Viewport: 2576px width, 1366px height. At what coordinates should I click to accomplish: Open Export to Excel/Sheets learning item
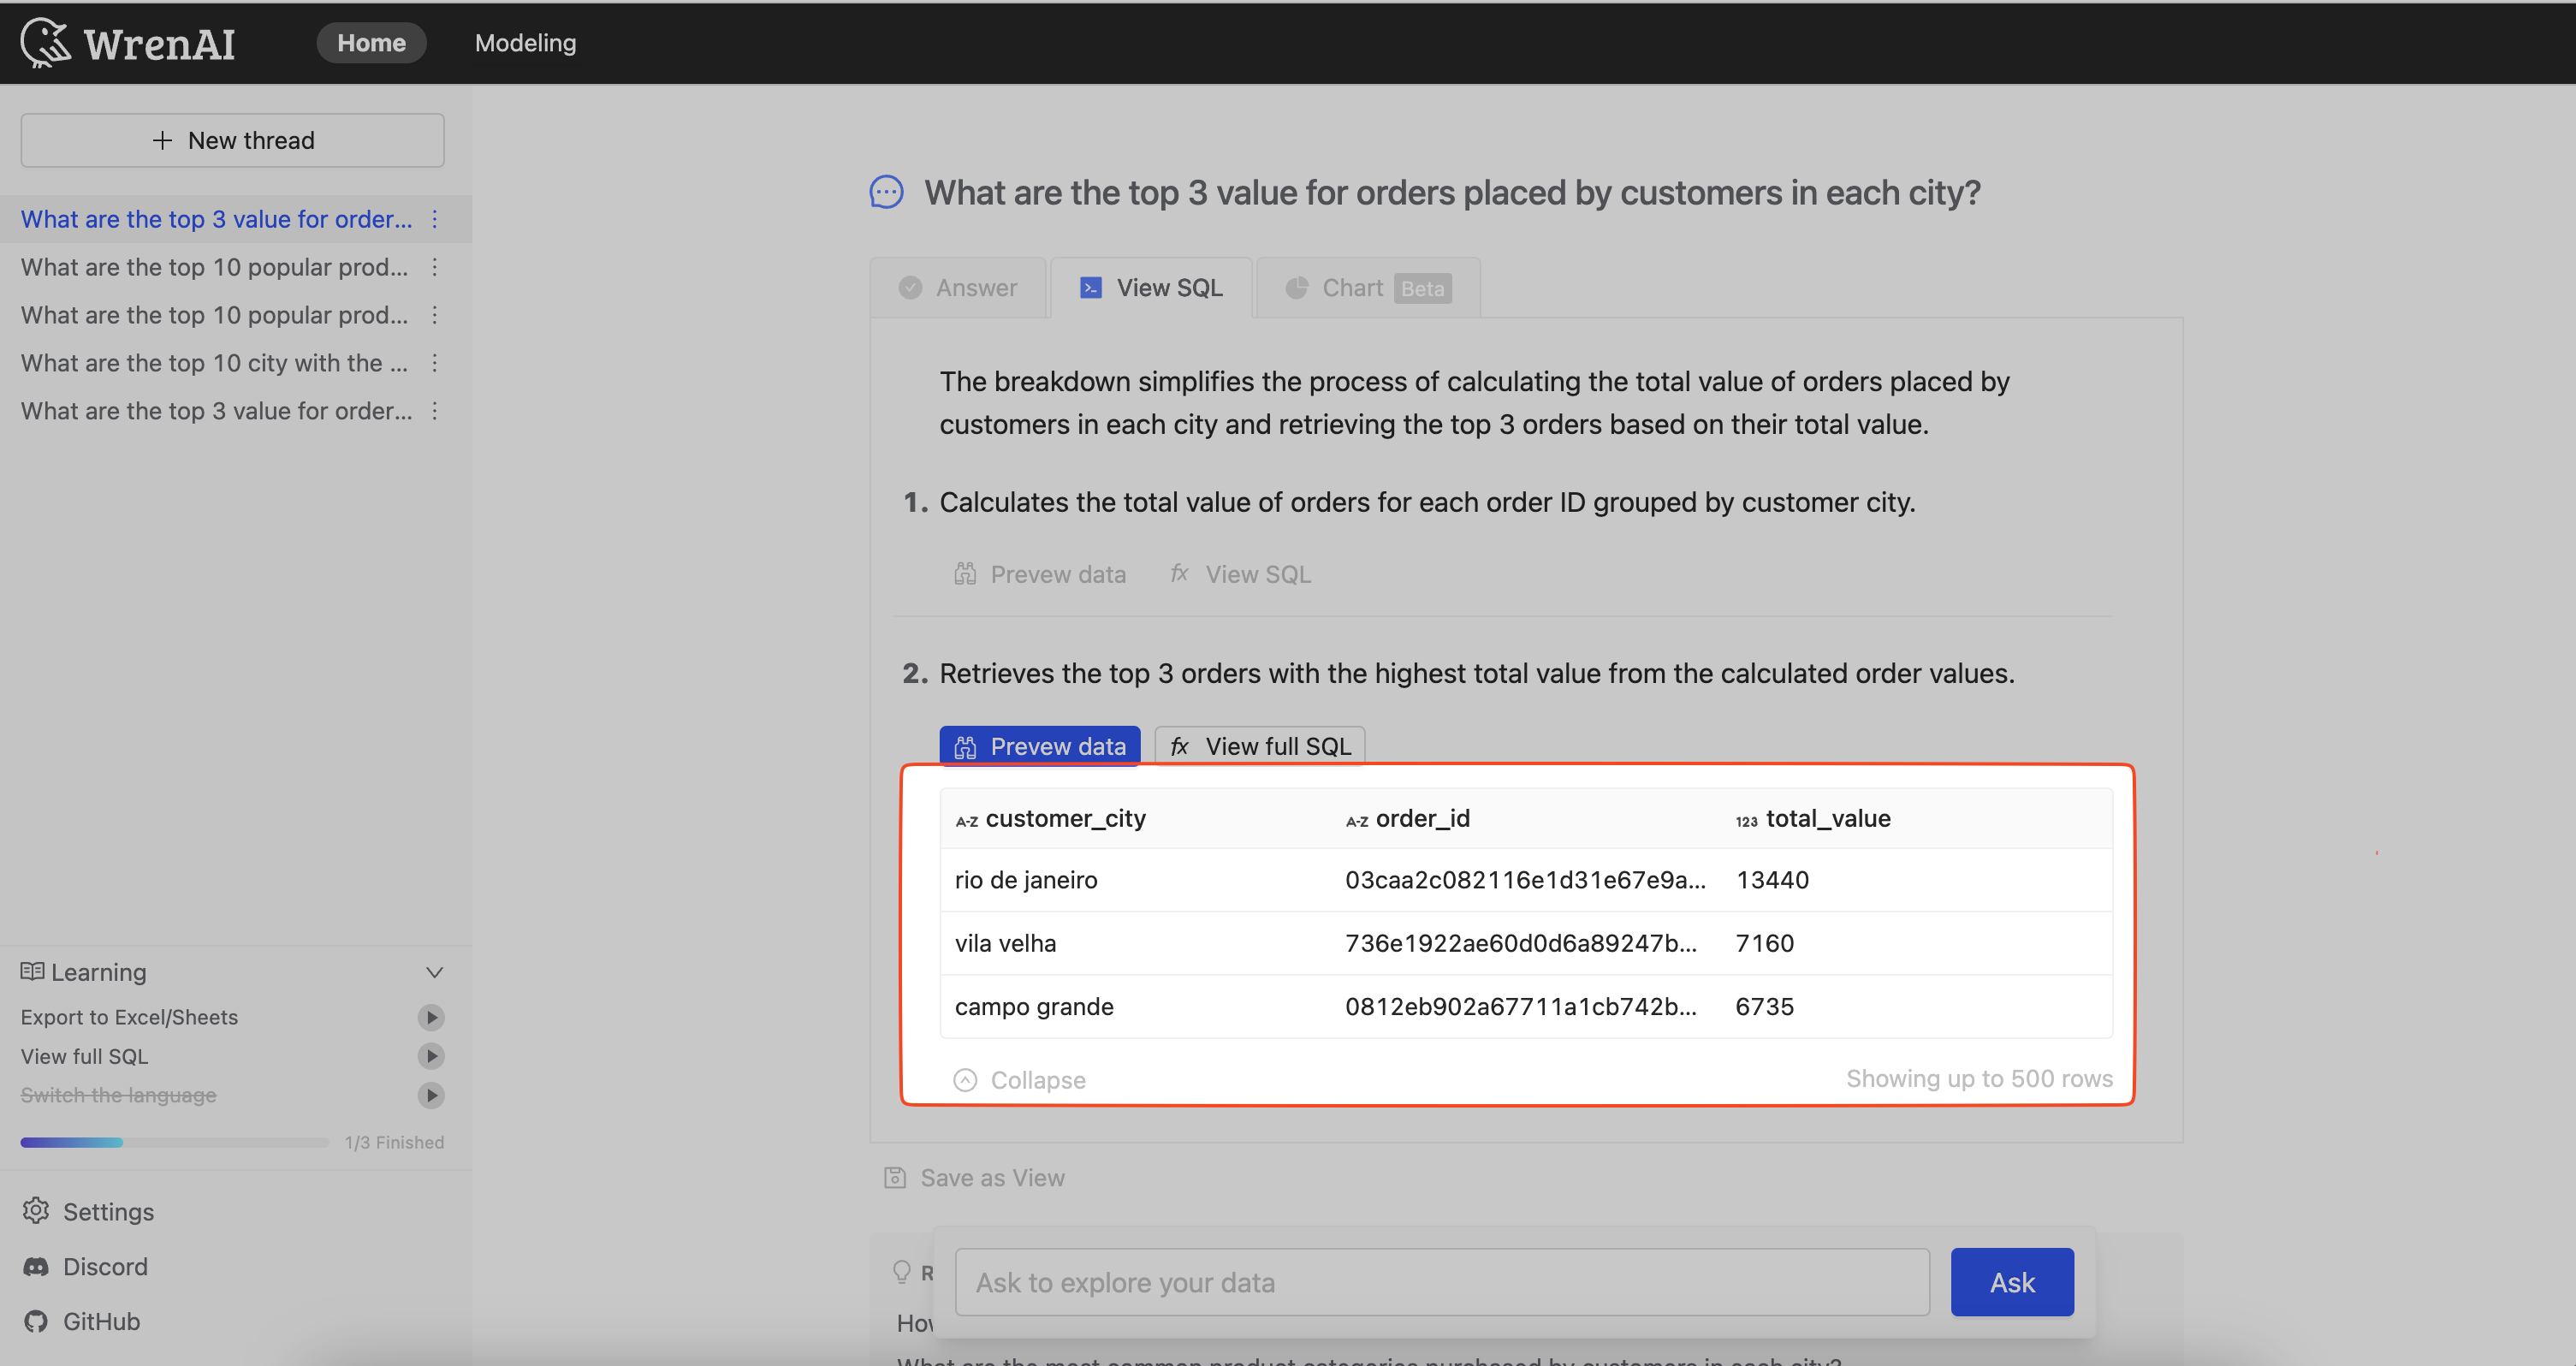coord(129,1017)
